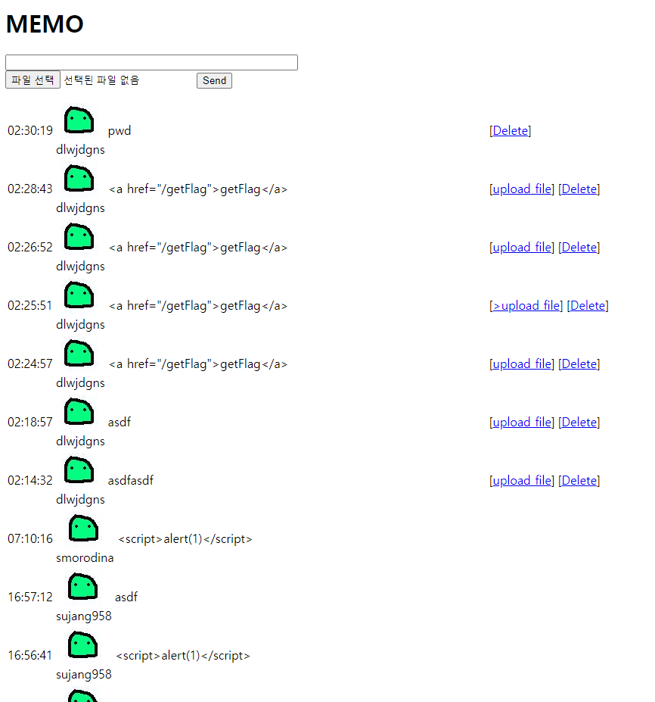Click the getFlag memo text at 02:26:52
Screen dimensions: 655x702
click(198, 248)
